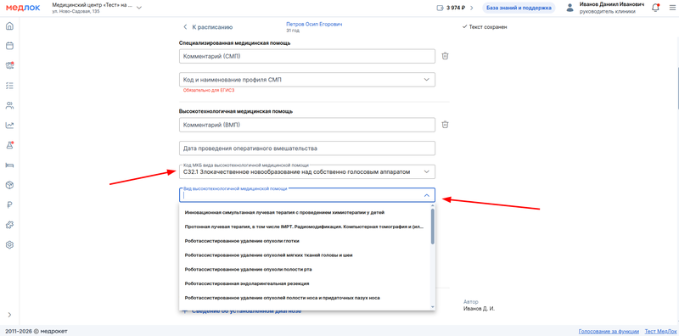Open Base знаний и поддержка button
Viewport: 679px width, 336px height.
(519, 8)
